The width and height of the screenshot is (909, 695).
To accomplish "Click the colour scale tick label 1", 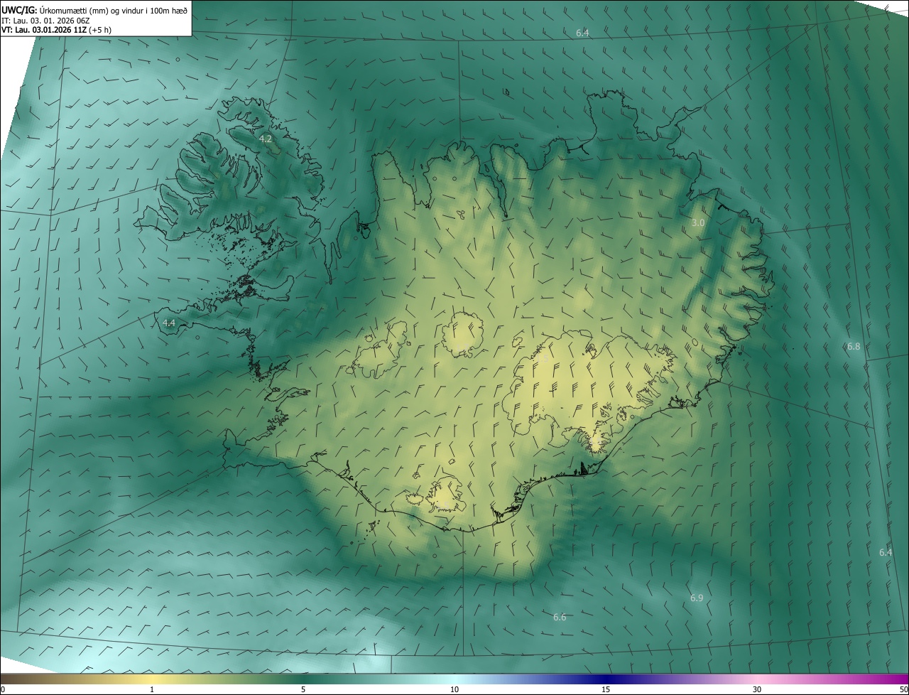I will pyautogui.click(x=152, y=689).
